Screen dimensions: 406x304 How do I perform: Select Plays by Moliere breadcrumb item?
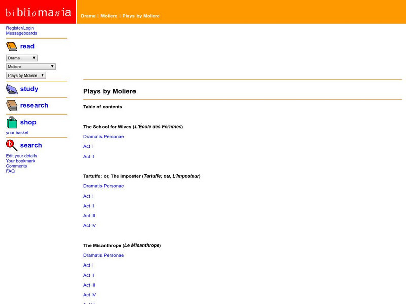141,16
